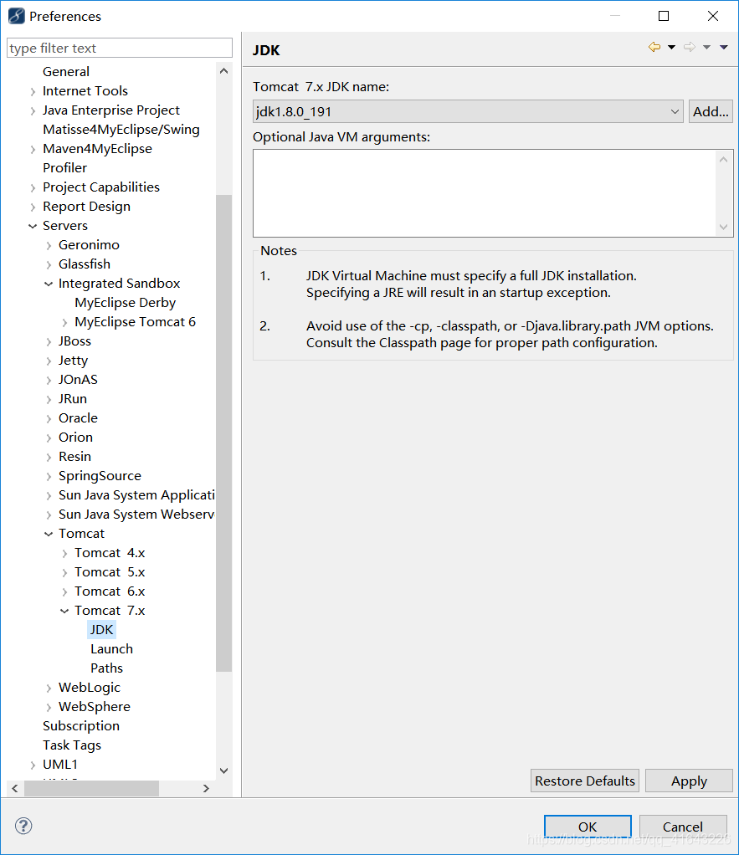This screenshot has height=855, width=739.
Task: Expand the WebLogic server node
Action: pos(49,689)
